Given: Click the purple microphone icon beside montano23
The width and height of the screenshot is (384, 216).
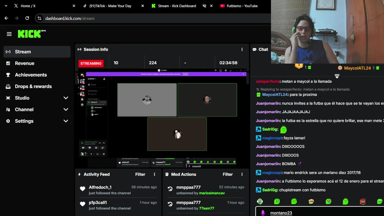Looking at the screenshot, I should pos(263,213).
